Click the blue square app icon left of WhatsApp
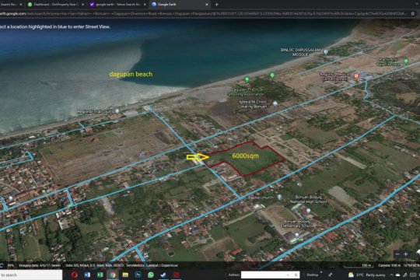This screenshot has height=280, width=420. click(138, 275)
